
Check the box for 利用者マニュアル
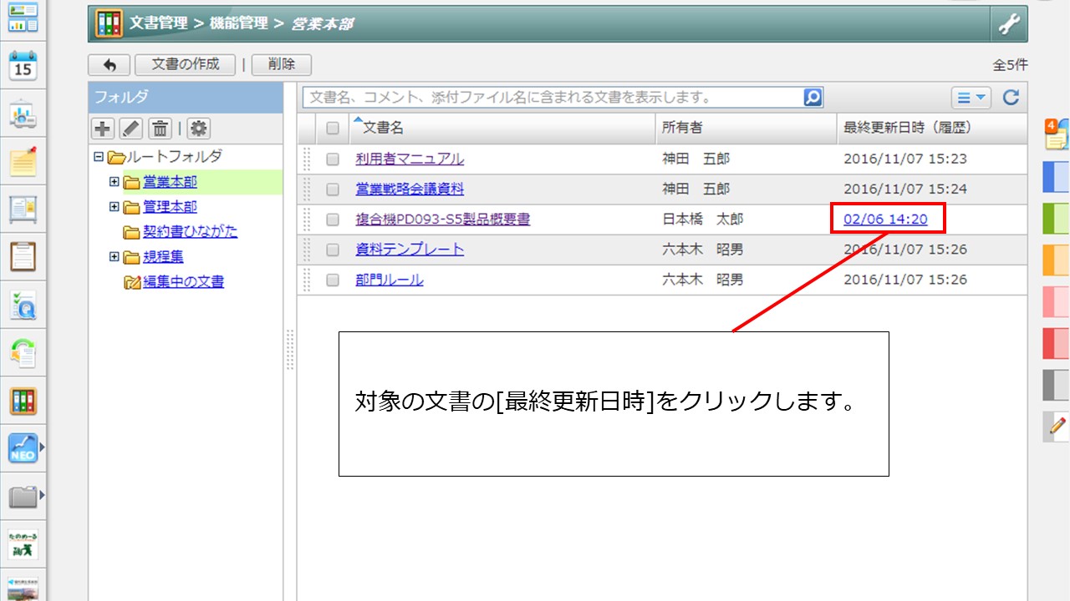(333, 159)
